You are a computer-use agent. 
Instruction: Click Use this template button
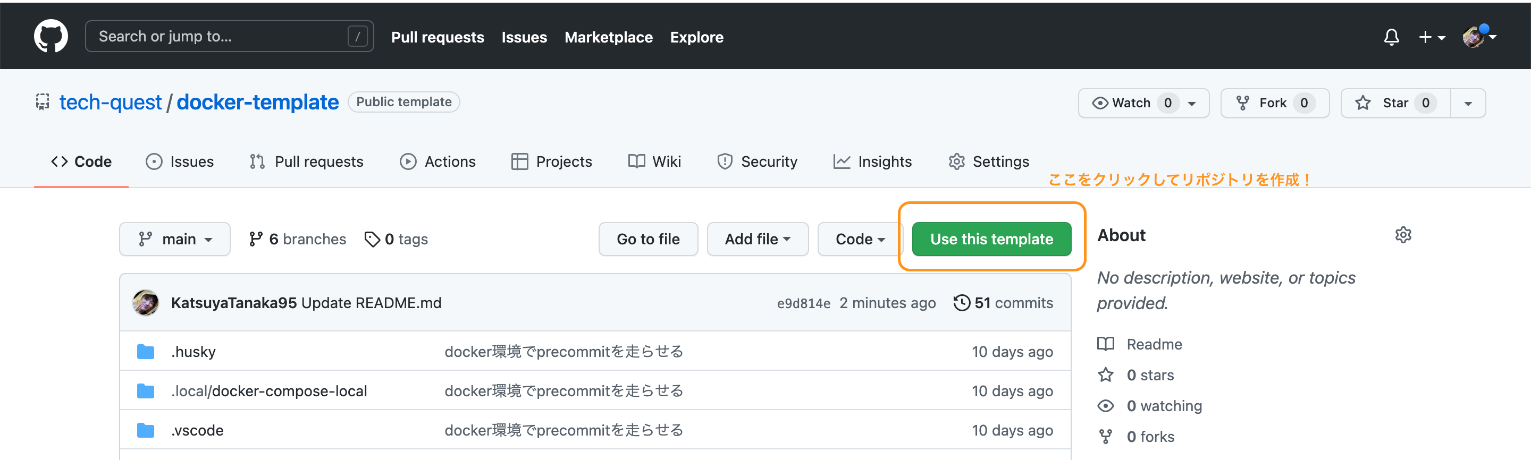(991, 239)
